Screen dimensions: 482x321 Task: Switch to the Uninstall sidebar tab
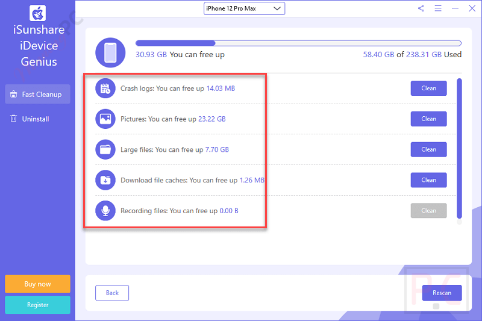(37, 119)
